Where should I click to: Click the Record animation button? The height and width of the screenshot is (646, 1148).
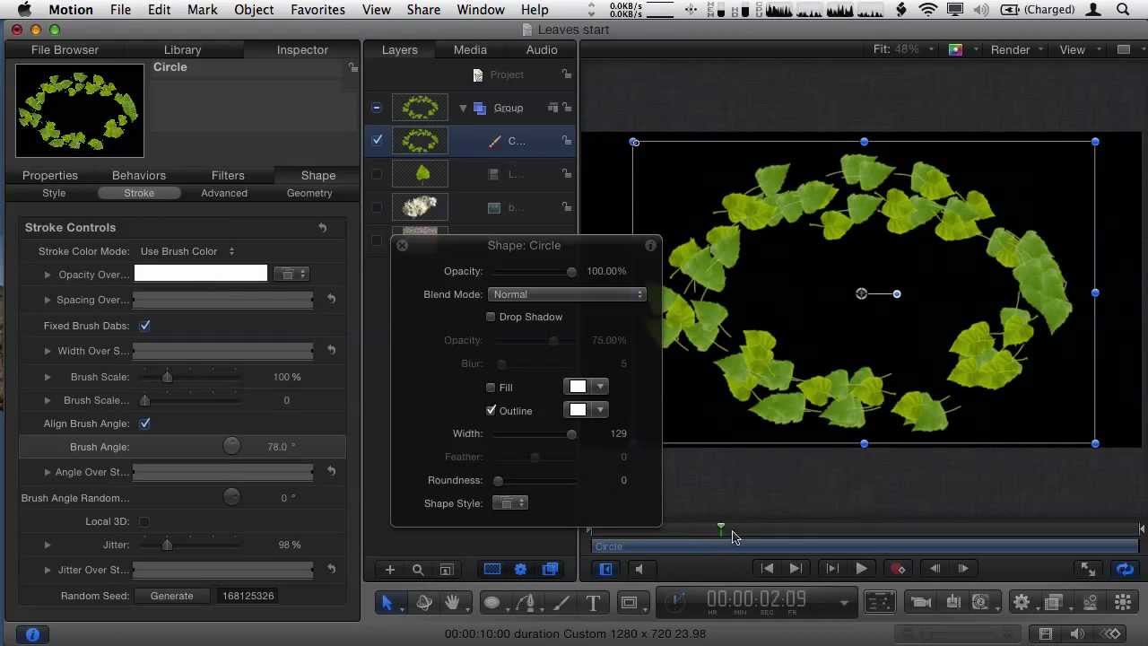click(x=898, y=569)
